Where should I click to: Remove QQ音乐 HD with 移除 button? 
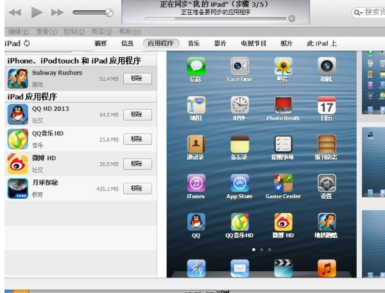(x=137, y=139)
